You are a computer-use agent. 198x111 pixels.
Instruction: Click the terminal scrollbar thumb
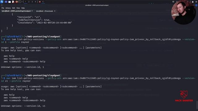pyautogui.click(x=197, y=105)
